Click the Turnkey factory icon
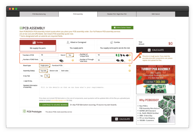 [34, 43]
